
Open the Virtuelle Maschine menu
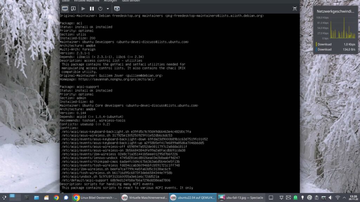[x=86, y=1]
